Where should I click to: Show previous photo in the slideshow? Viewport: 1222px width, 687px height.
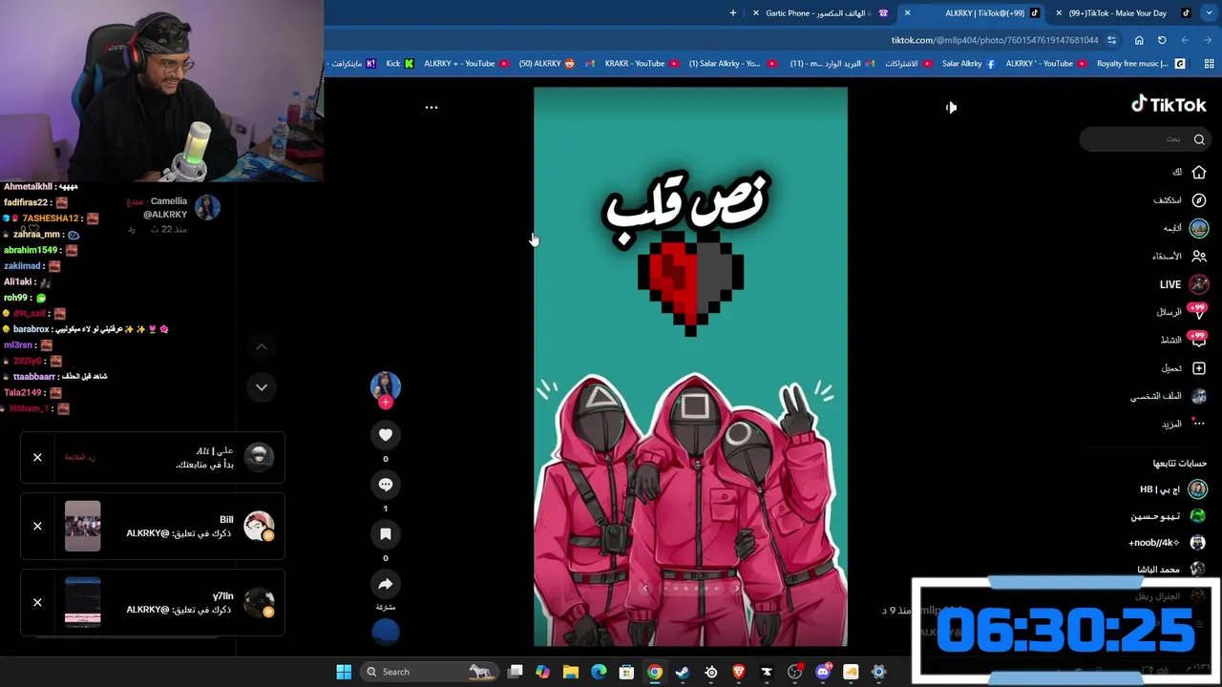(644, 589)
